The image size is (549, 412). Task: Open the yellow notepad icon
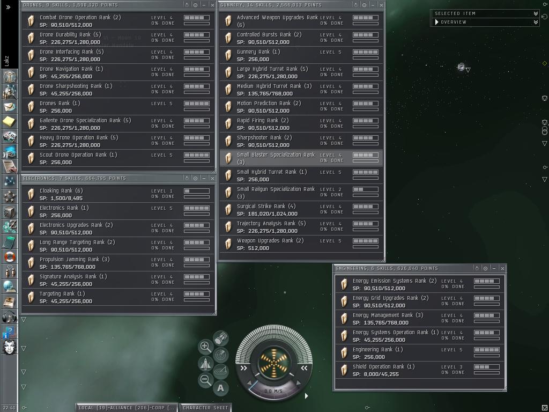(x=10, y=122)
